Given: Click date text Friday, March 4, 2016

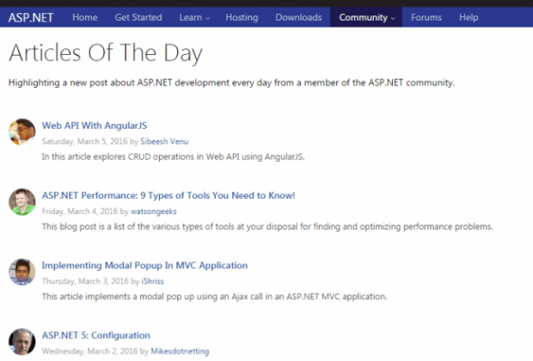Looking at the screenshot, I should click(80, 211).
